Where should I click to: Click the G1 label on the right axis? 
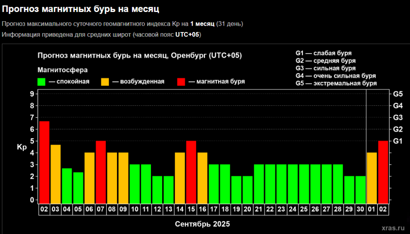tap(398, 141)
